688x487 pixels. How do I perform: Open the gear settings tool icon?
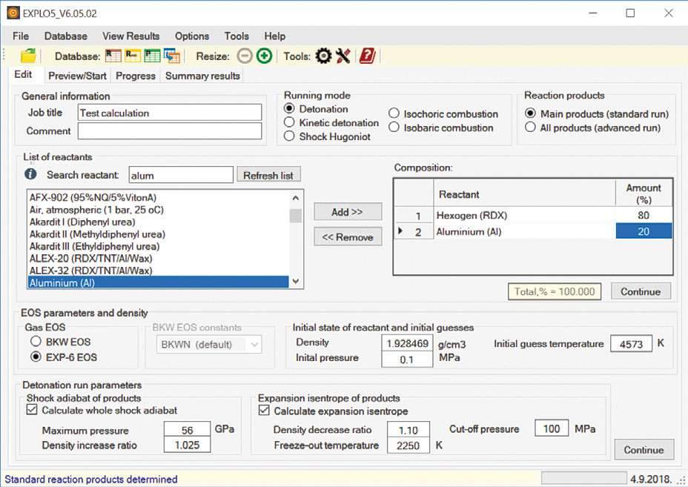(x=324, y=56)
